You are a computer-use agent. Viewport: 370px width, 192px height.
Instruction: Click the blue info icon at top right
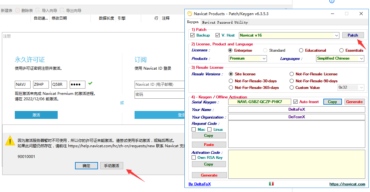[332, 1]
